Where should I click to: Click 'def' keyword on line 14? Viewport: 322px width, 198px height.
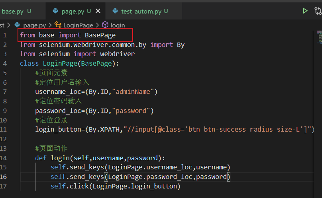[41, 158]
